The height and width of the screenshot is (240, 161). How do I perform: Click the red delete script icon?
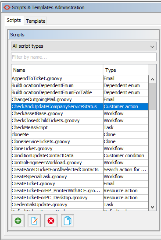51,221
